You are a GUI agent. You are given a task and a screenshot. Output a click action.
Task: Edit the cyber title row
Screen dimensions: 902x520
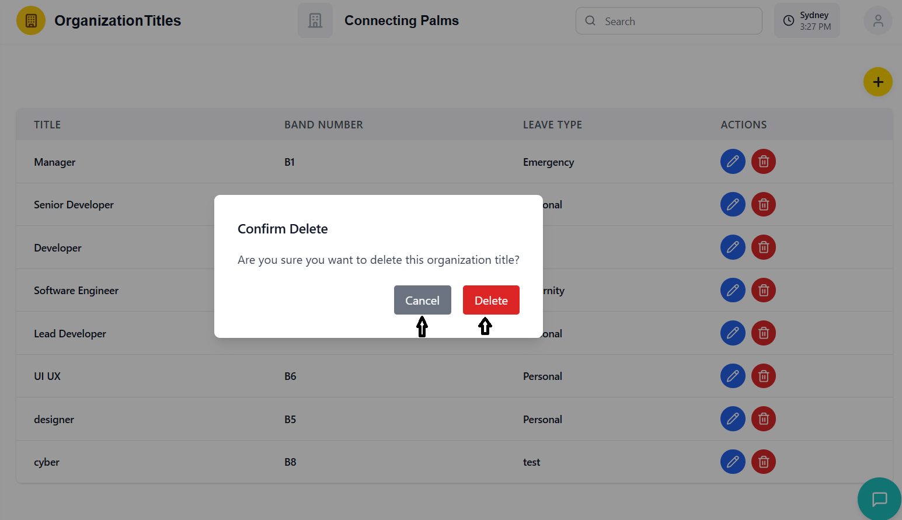733,462
